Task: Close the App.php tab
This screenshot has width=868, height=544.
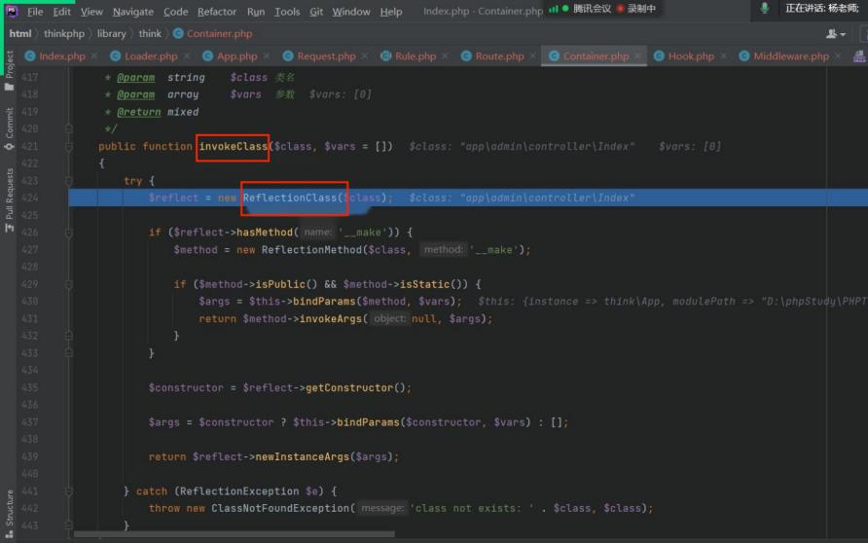Action: tap(267, 55)
